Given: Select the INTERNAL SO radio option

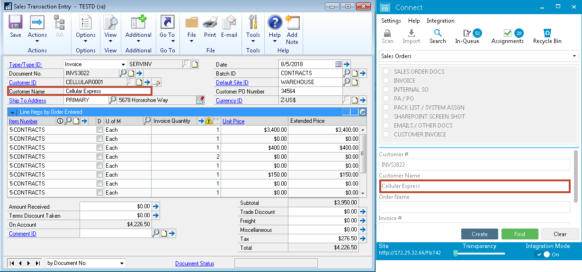Looking at the screenshot, I should (x=386, y=90).
